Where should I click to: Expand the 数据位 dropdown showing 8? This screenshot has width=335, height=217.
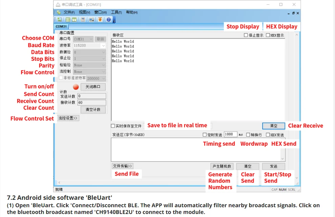pyautogui.click(x=89, y=52)
